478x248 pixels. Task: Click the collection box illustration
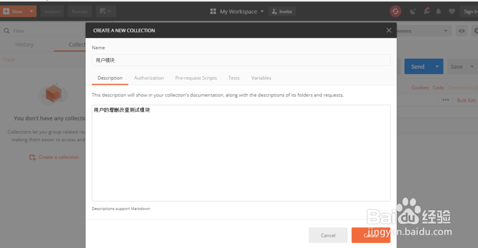click(54, 94)
